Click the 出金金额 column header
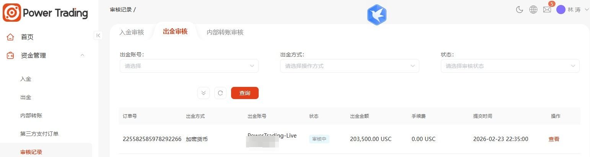Image resolution: width=590 pixels, height=157 pixels. pyautogui.click(x=359, y=116)
